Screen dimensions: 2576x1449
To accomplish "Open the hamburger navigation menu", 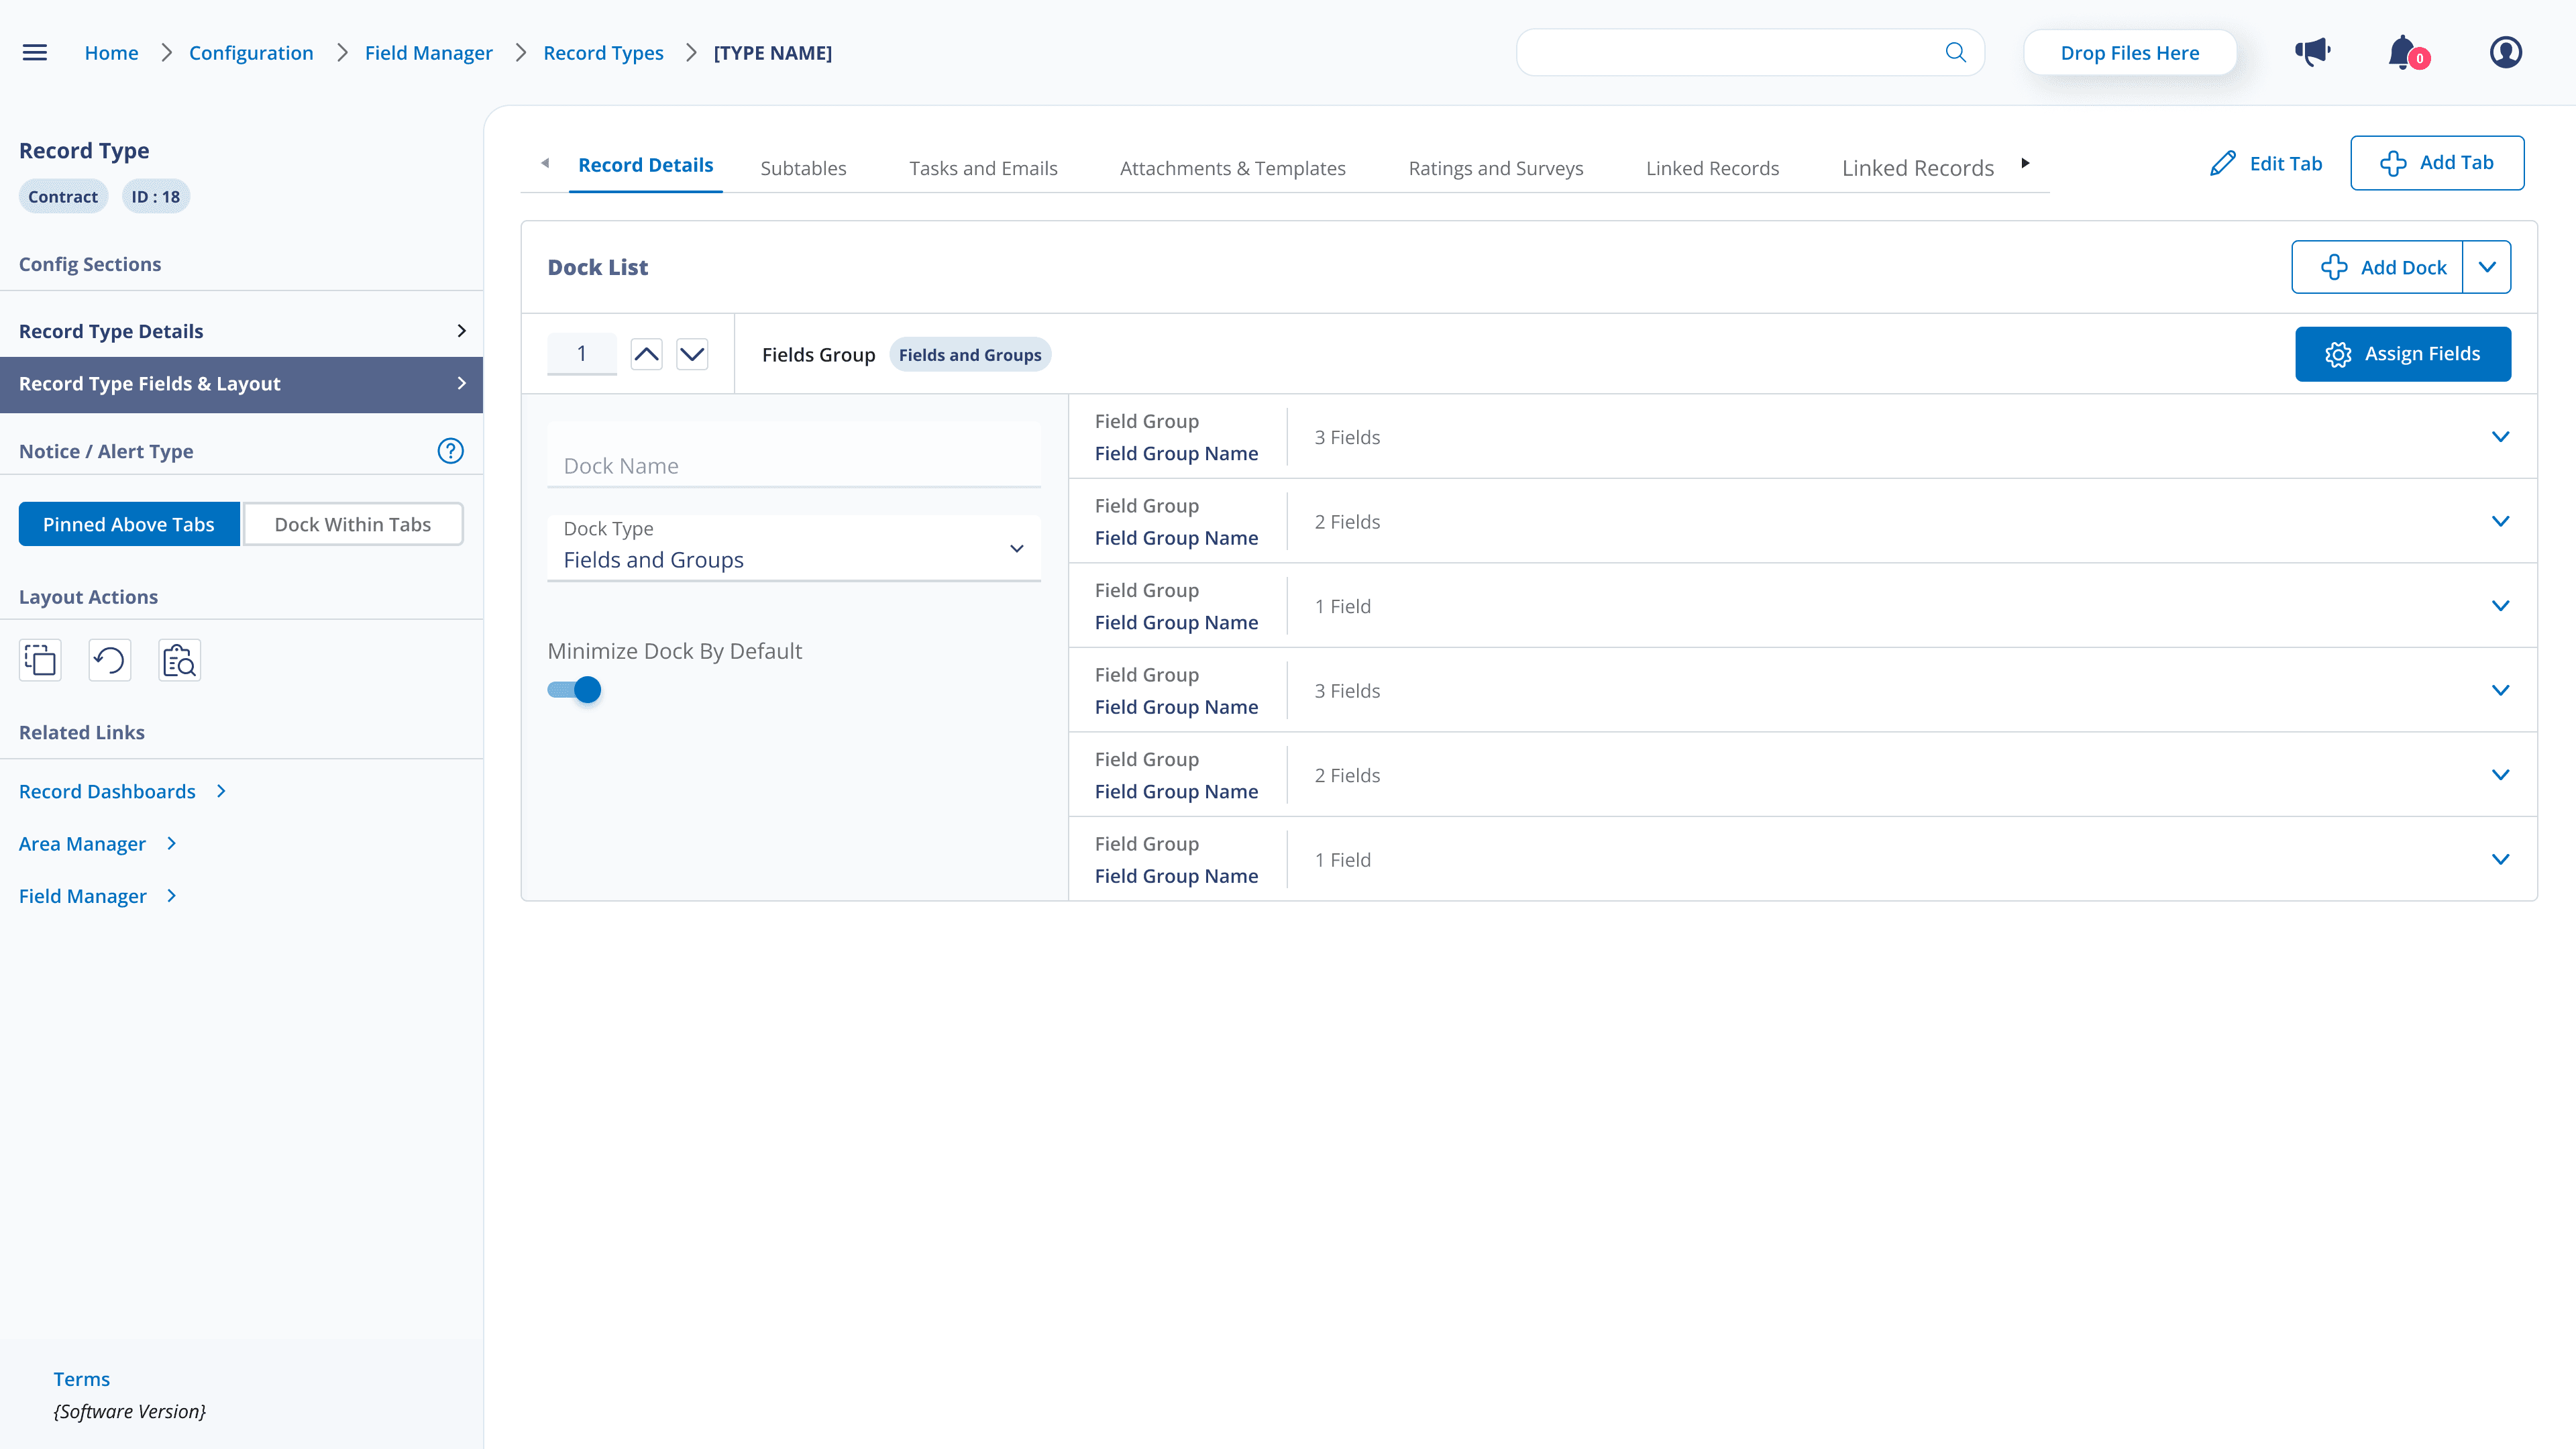I will pos(34,52).
